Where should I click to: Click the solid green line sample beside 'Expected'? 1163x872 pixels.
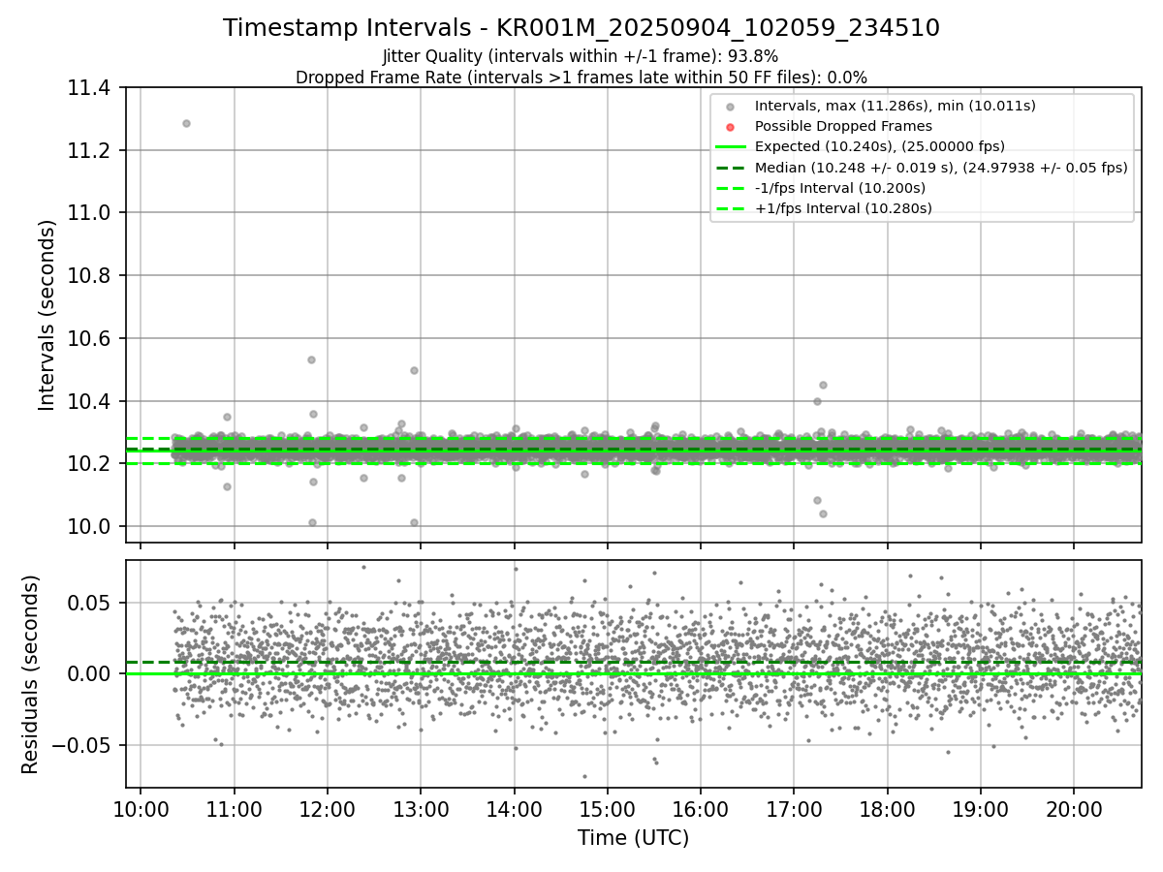click(731, 147)
